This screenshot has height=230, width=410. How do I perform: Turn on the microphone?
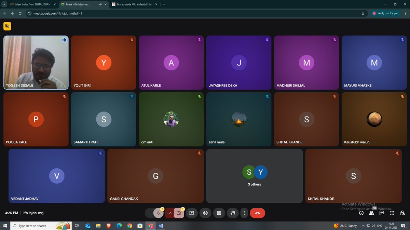point(158,213)
